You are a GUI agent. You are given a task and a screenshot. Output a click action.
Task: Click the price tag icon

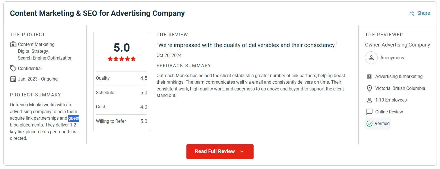[13, 68]
